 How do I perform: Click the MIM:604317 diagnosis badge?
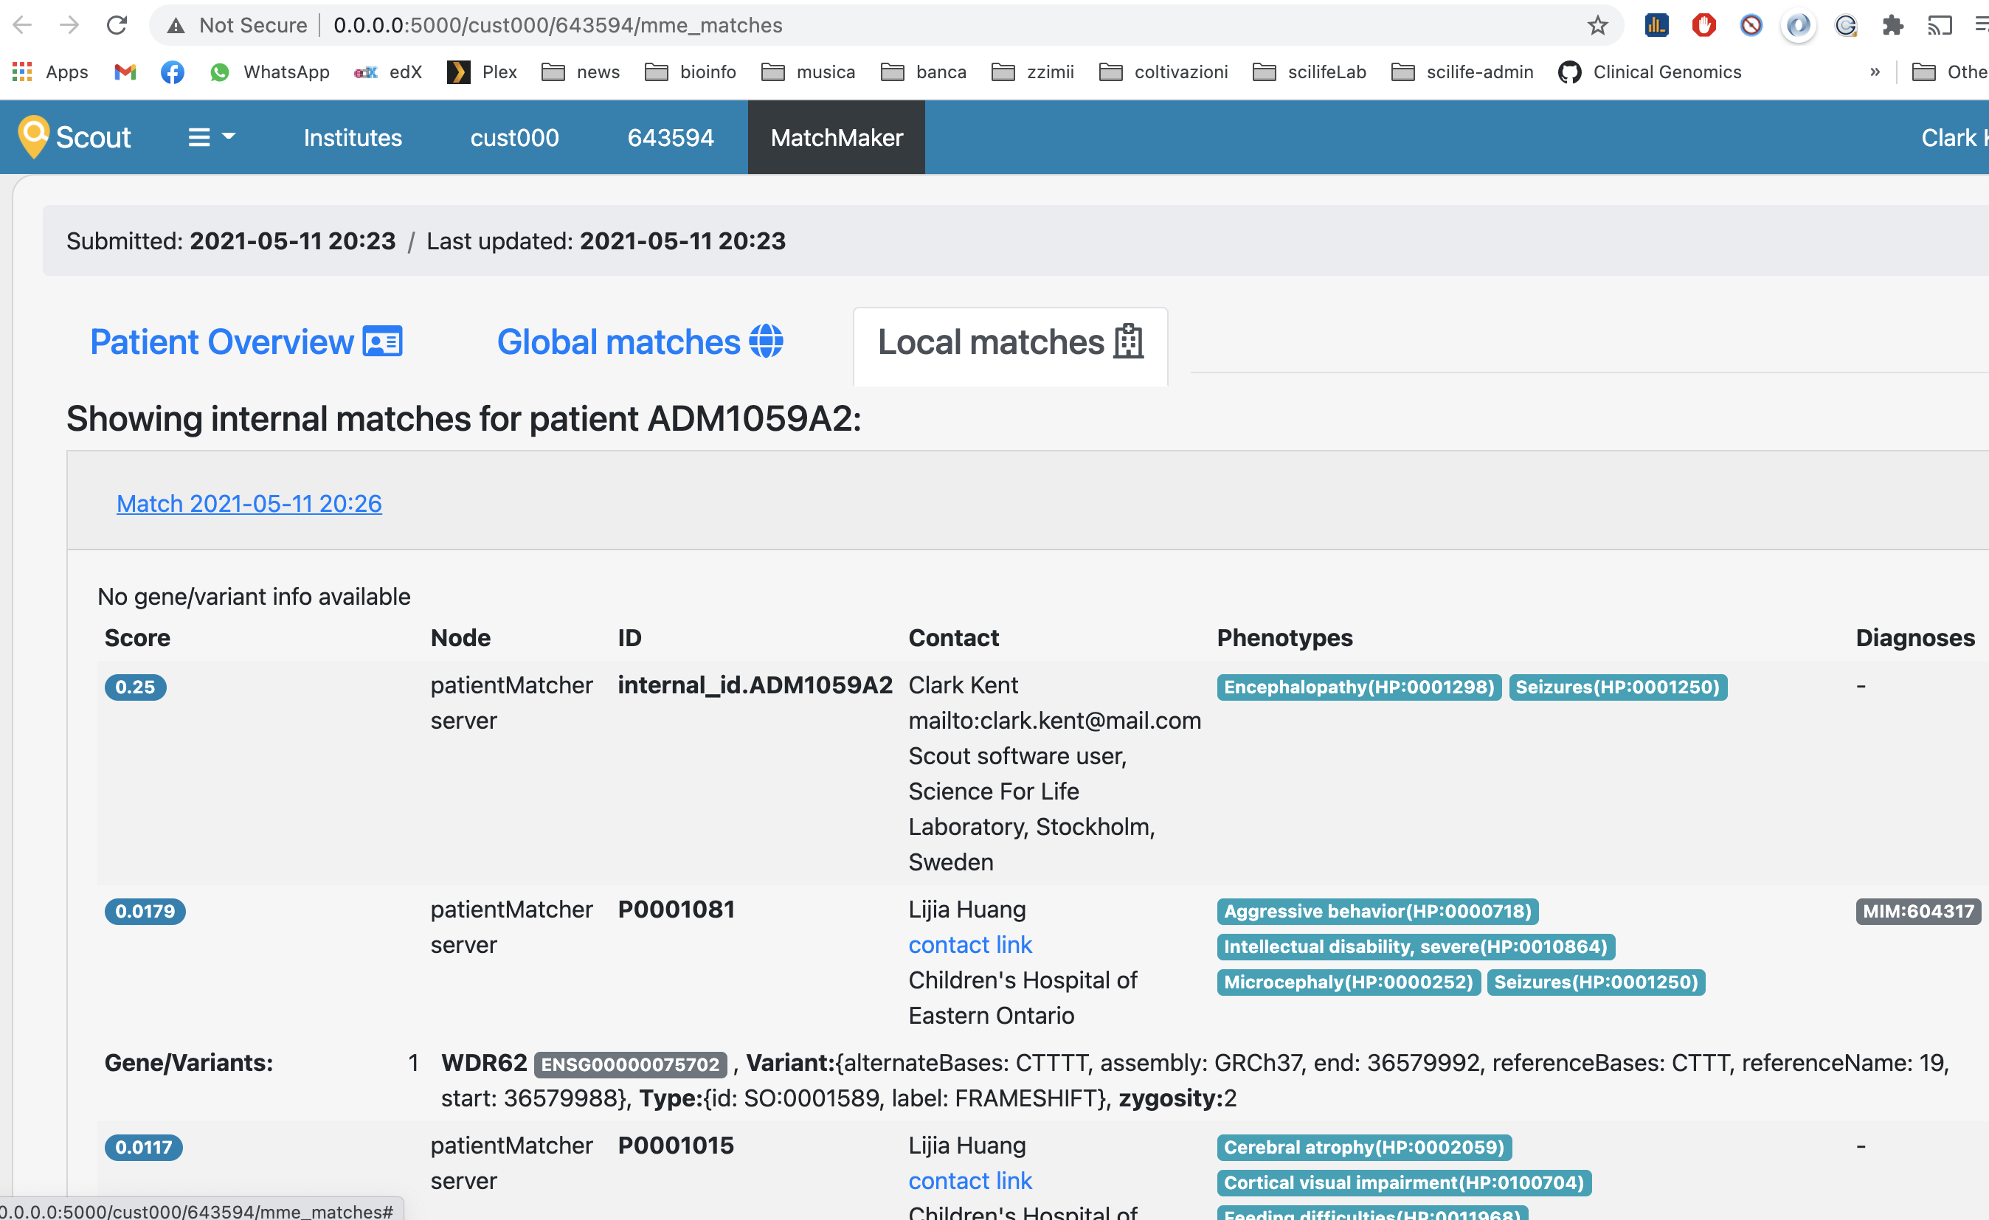click(1918, 911)
